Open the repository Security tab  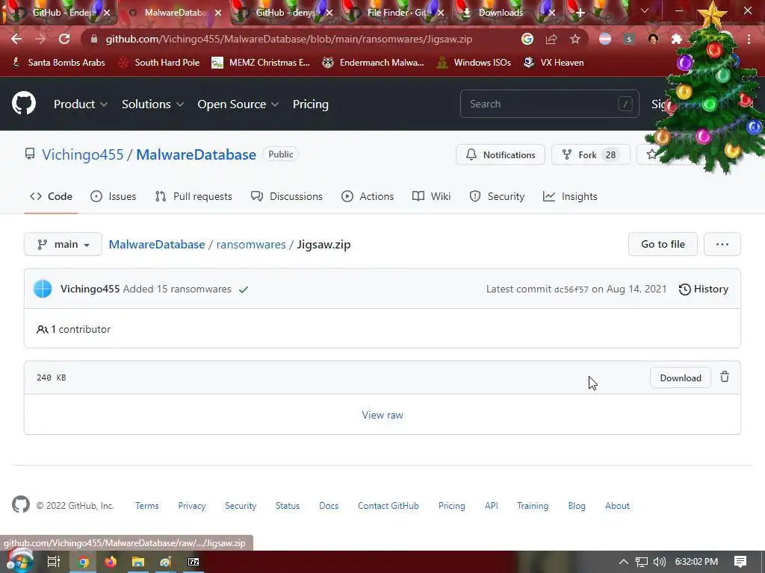[x=497, y=196]
